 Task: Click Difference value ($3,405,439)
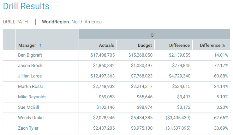(178, 118)
